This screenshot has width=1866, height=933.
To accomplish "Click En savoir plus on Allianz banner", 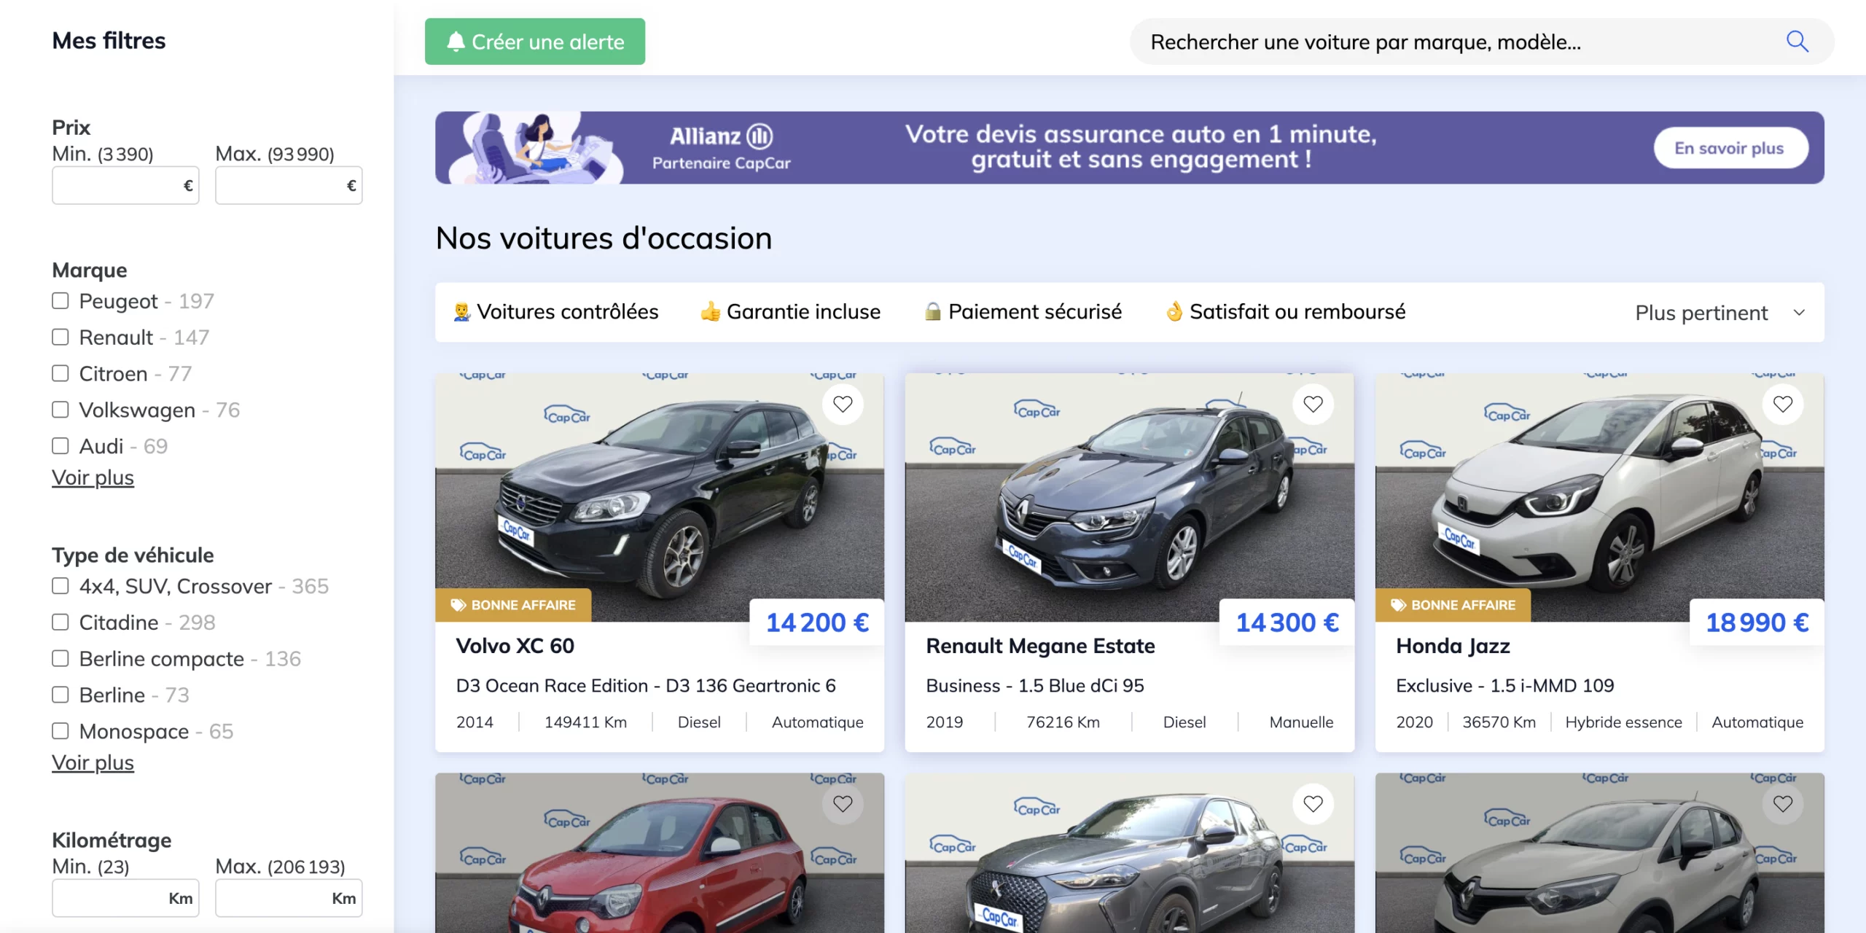I will click(x=1730, y=148).
